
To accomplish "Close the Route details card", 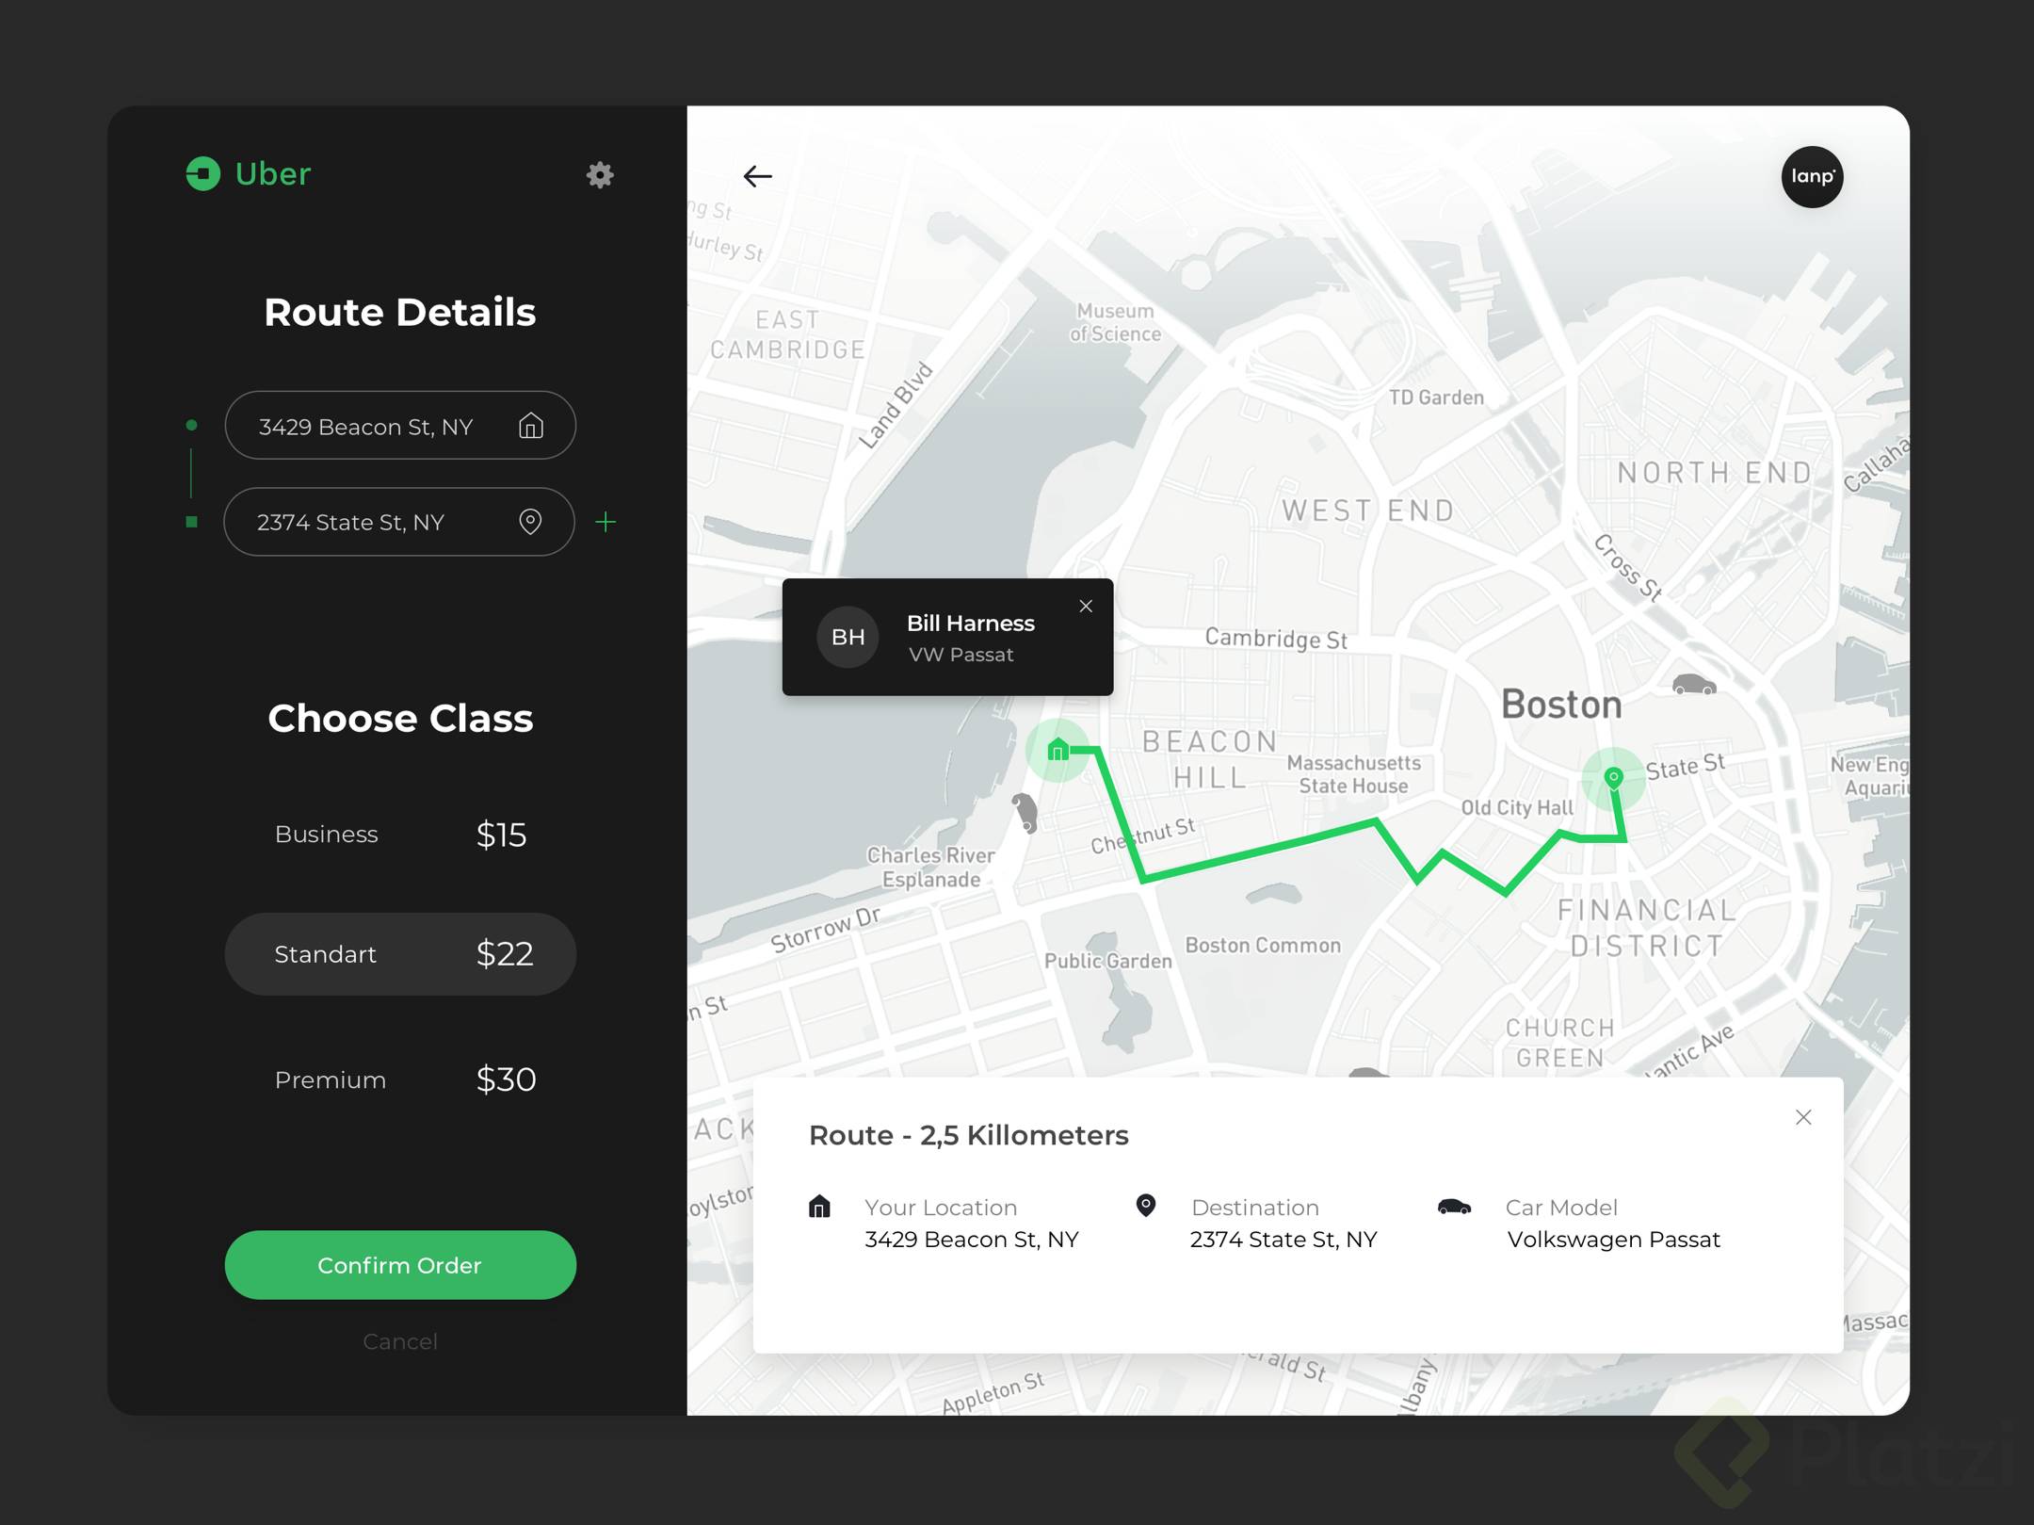I will coord(1803,1117).
